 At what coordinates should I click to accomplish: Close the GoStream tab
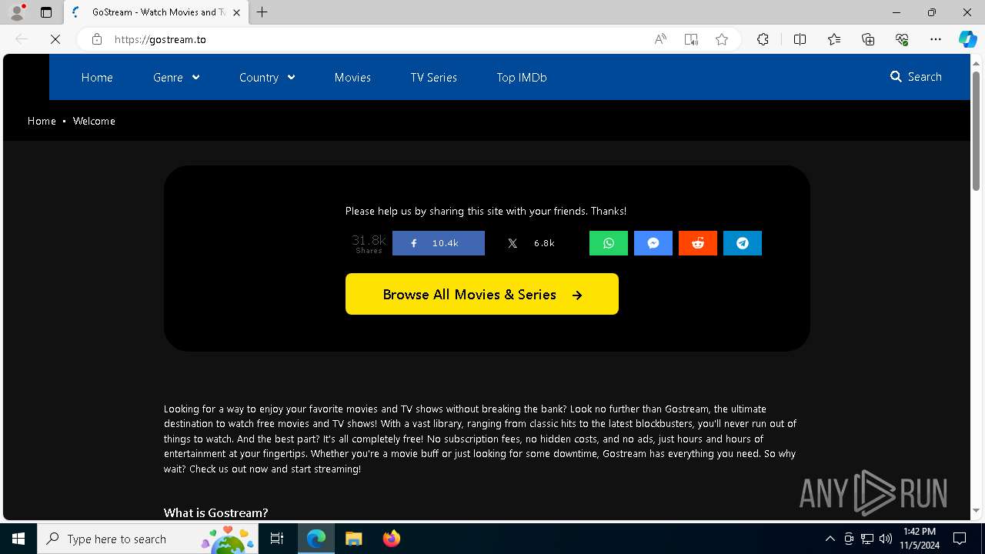tap(236, 12)
